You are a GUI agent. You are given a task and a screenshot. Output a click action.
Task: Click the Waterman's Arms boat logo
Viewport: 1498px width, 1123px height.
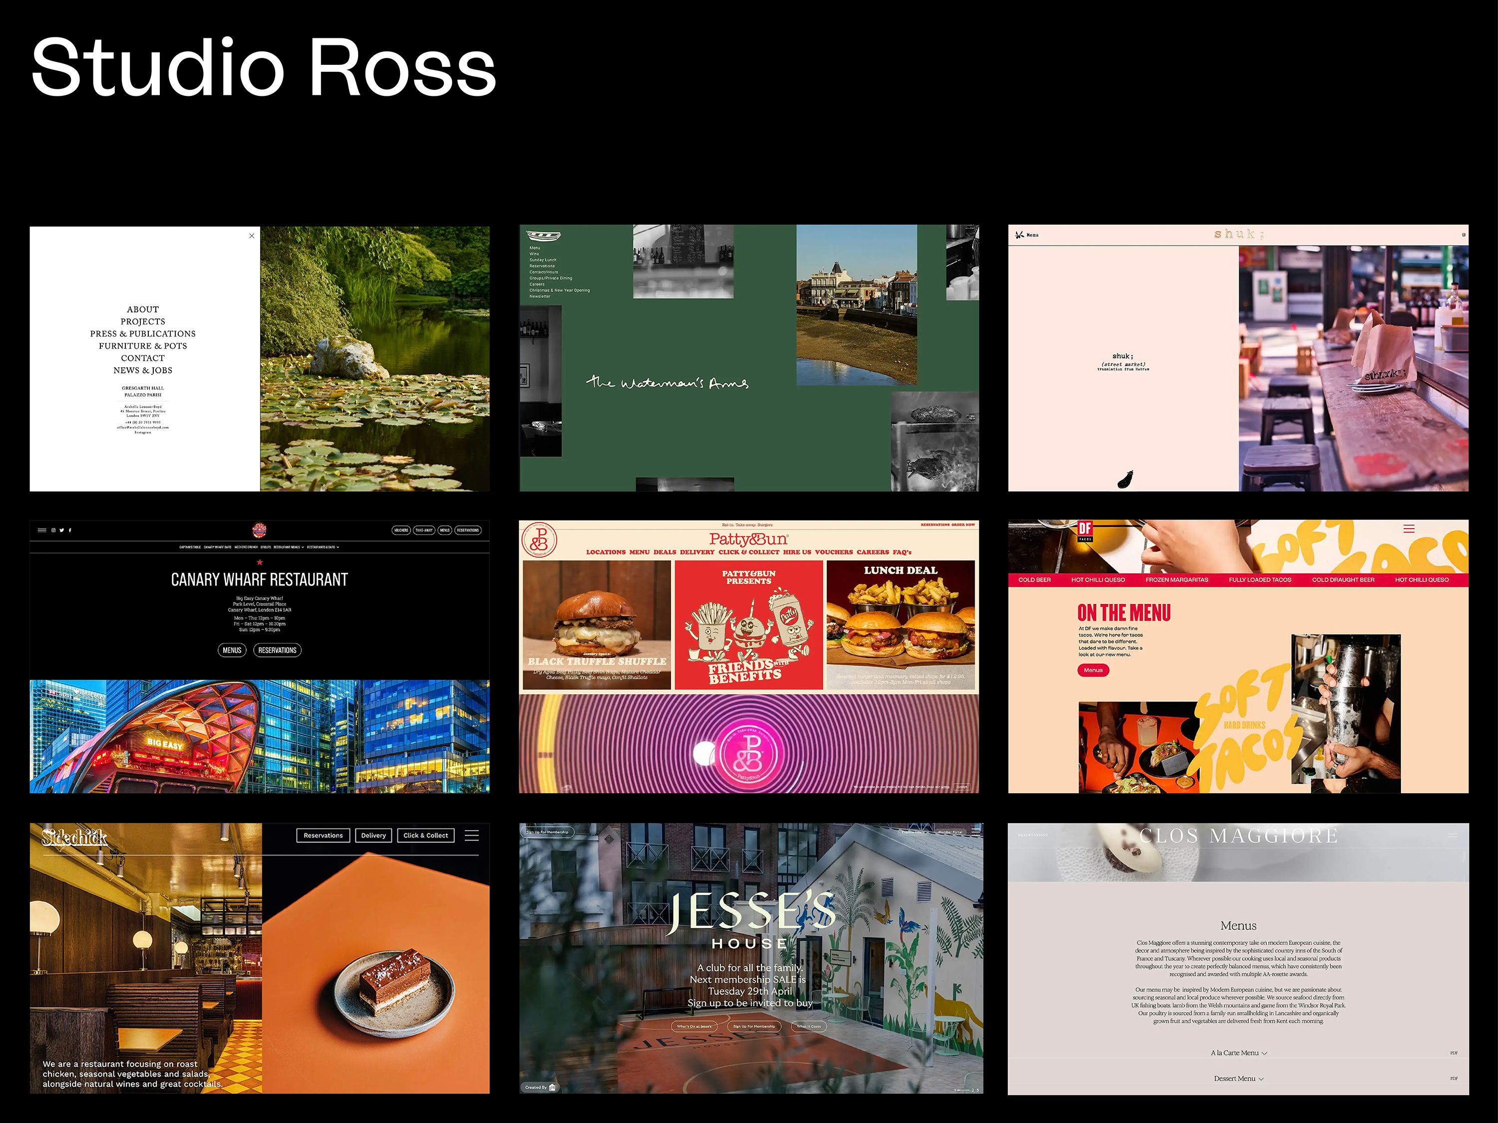point(544,236)
